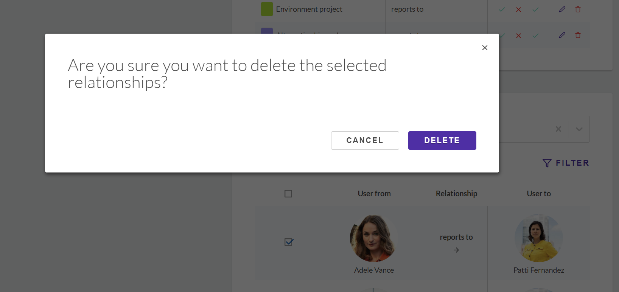The image size is (619, 292).
Task: Click the red X icon in second row
Action: tap(518, 36)
